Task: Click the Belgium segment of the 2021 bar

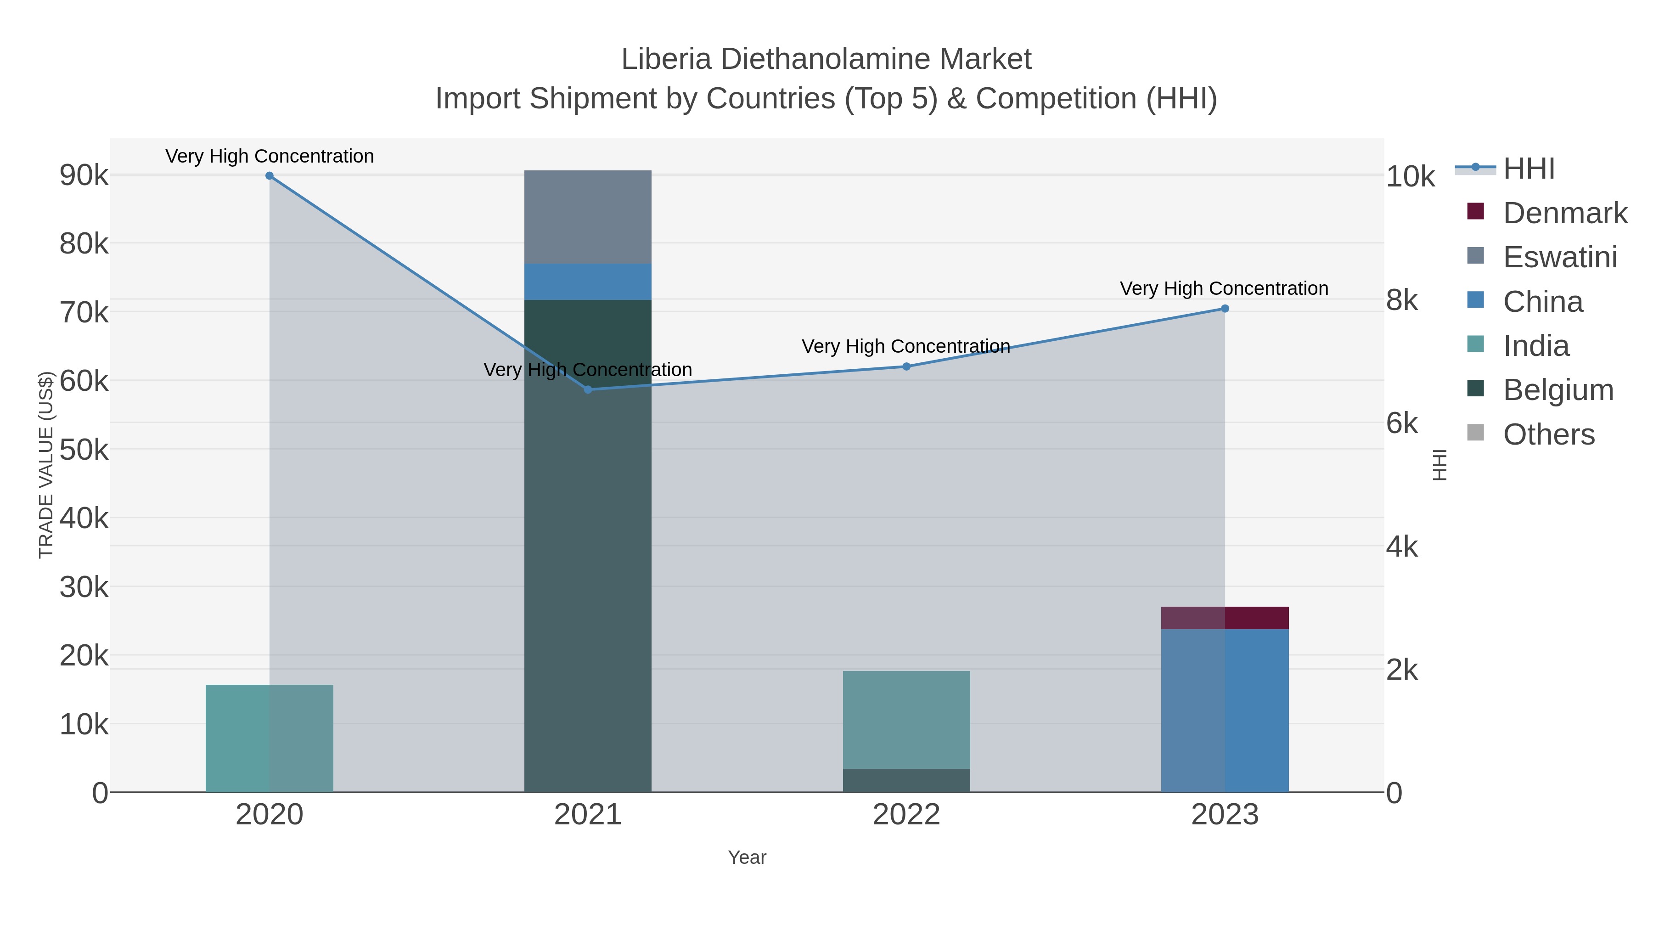Action: point(588,546)
